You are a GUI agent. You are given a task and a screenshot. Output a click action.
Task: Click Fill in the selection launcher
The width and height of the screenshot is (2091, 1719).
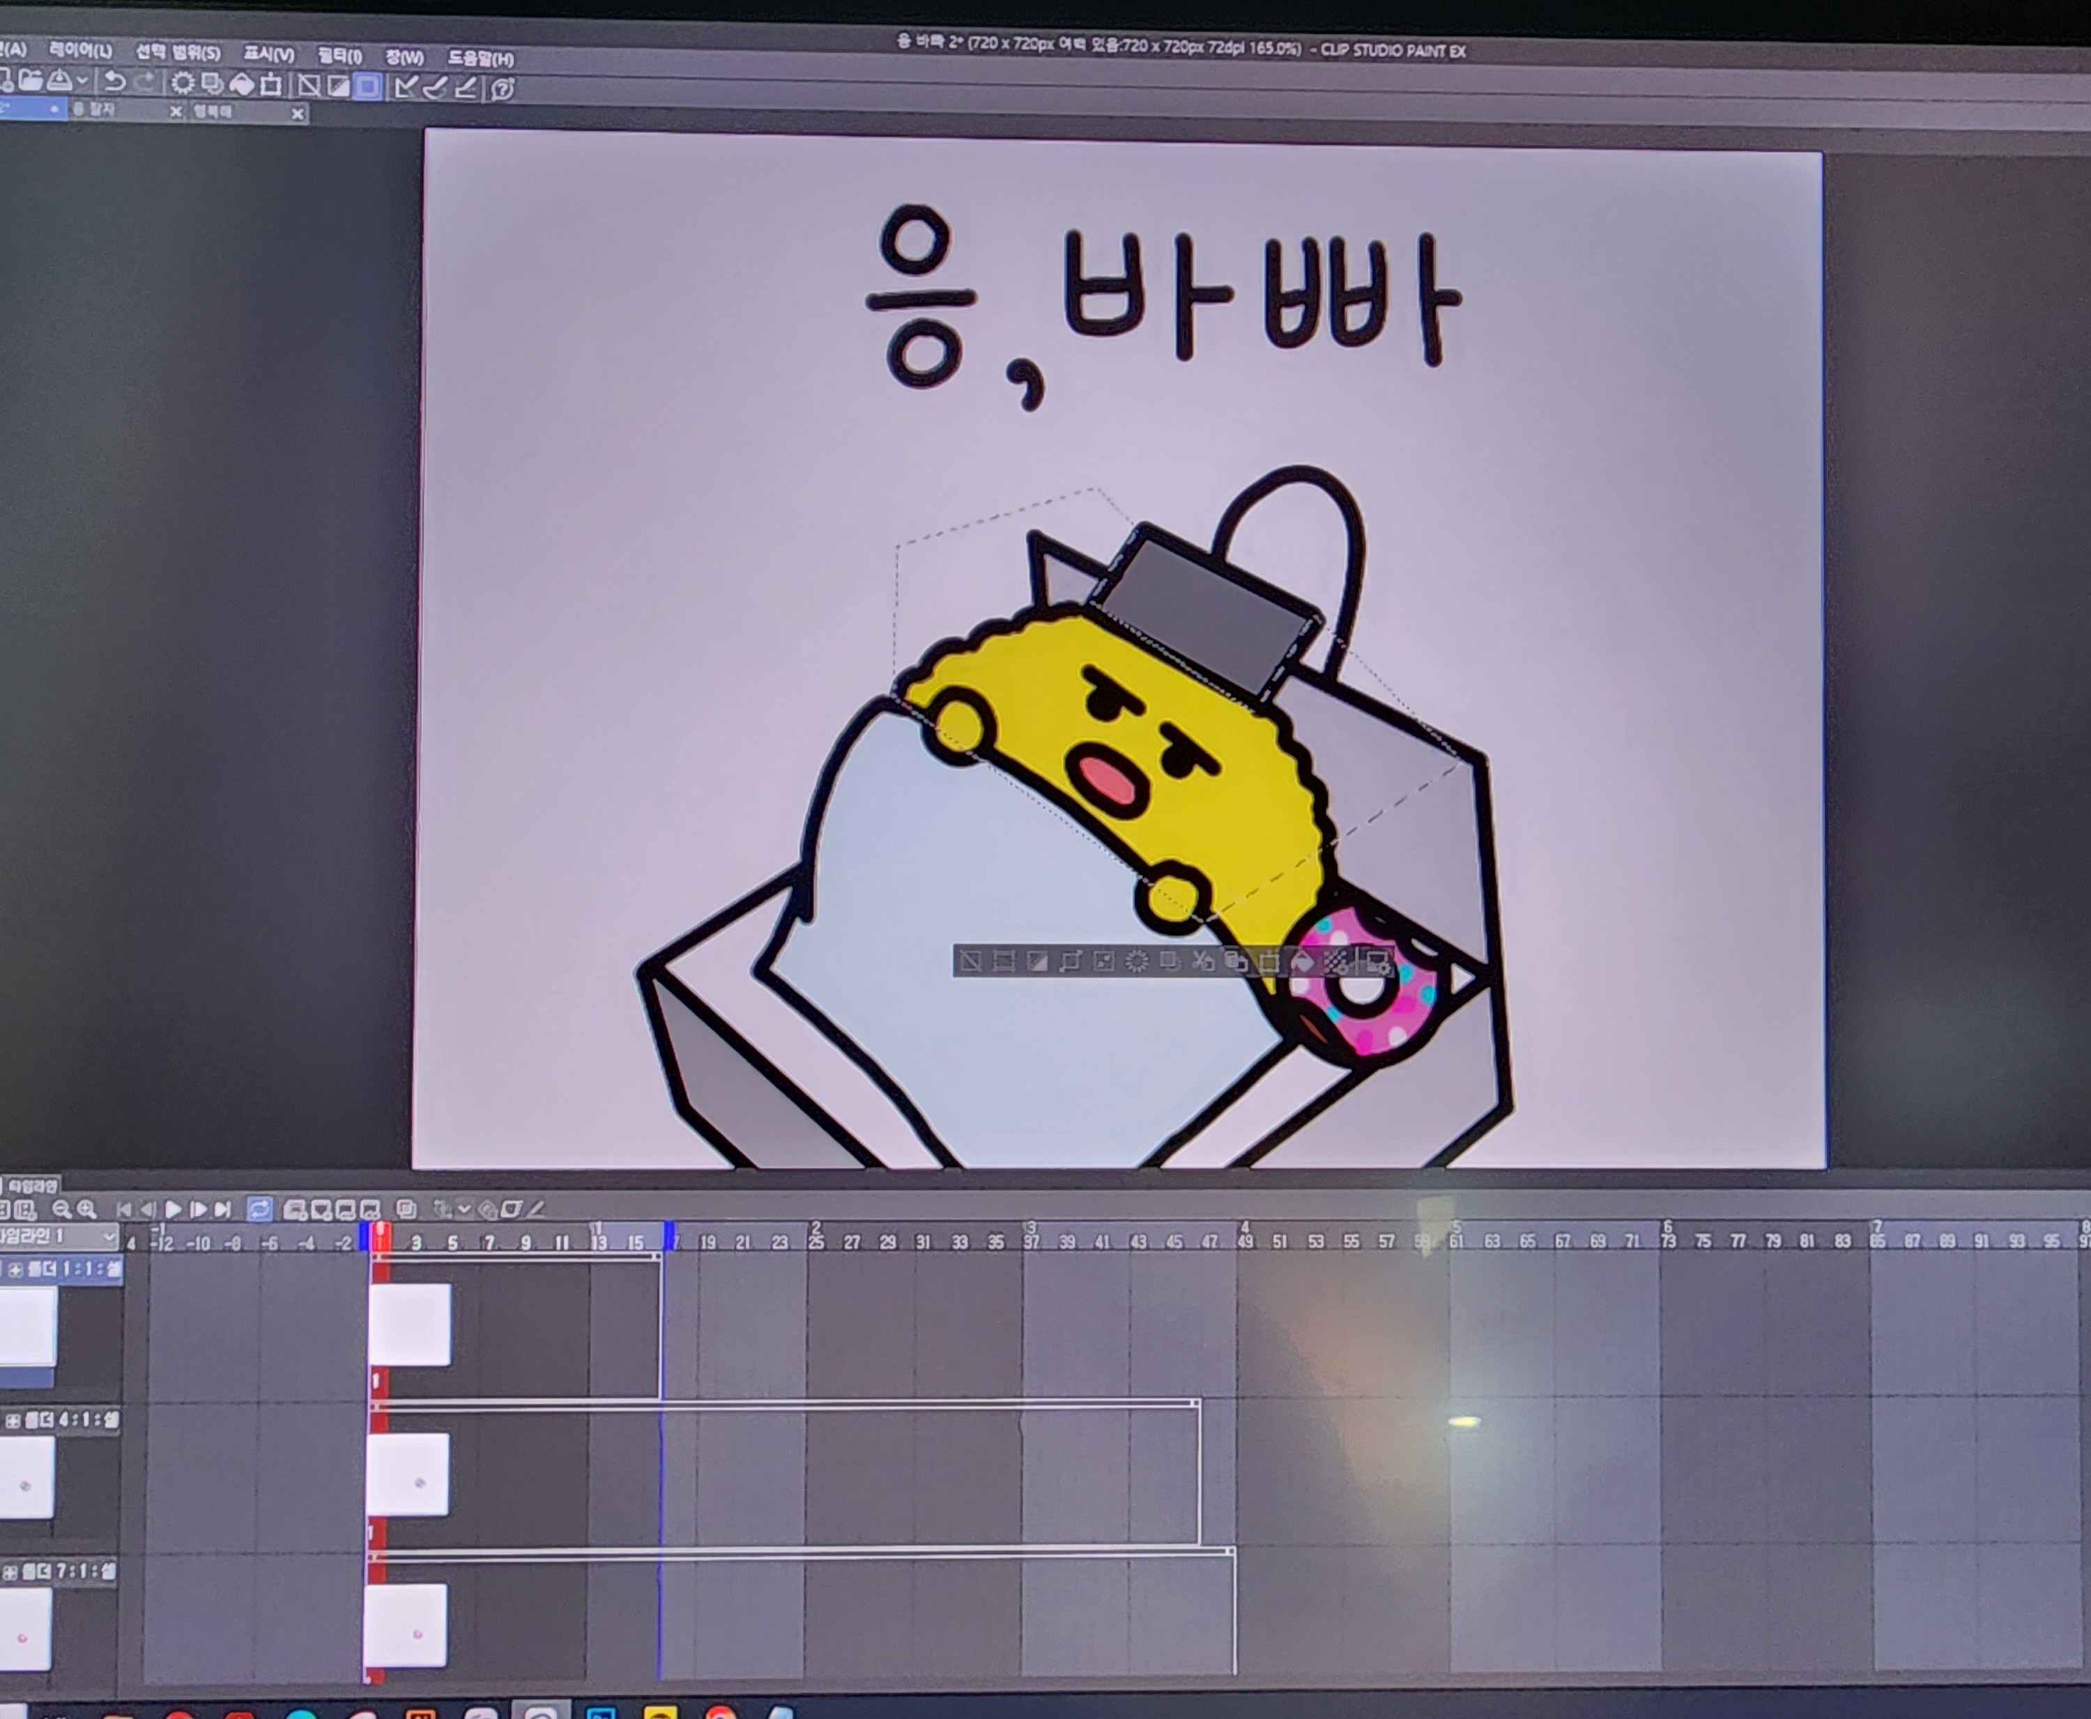click(1303, 962)
